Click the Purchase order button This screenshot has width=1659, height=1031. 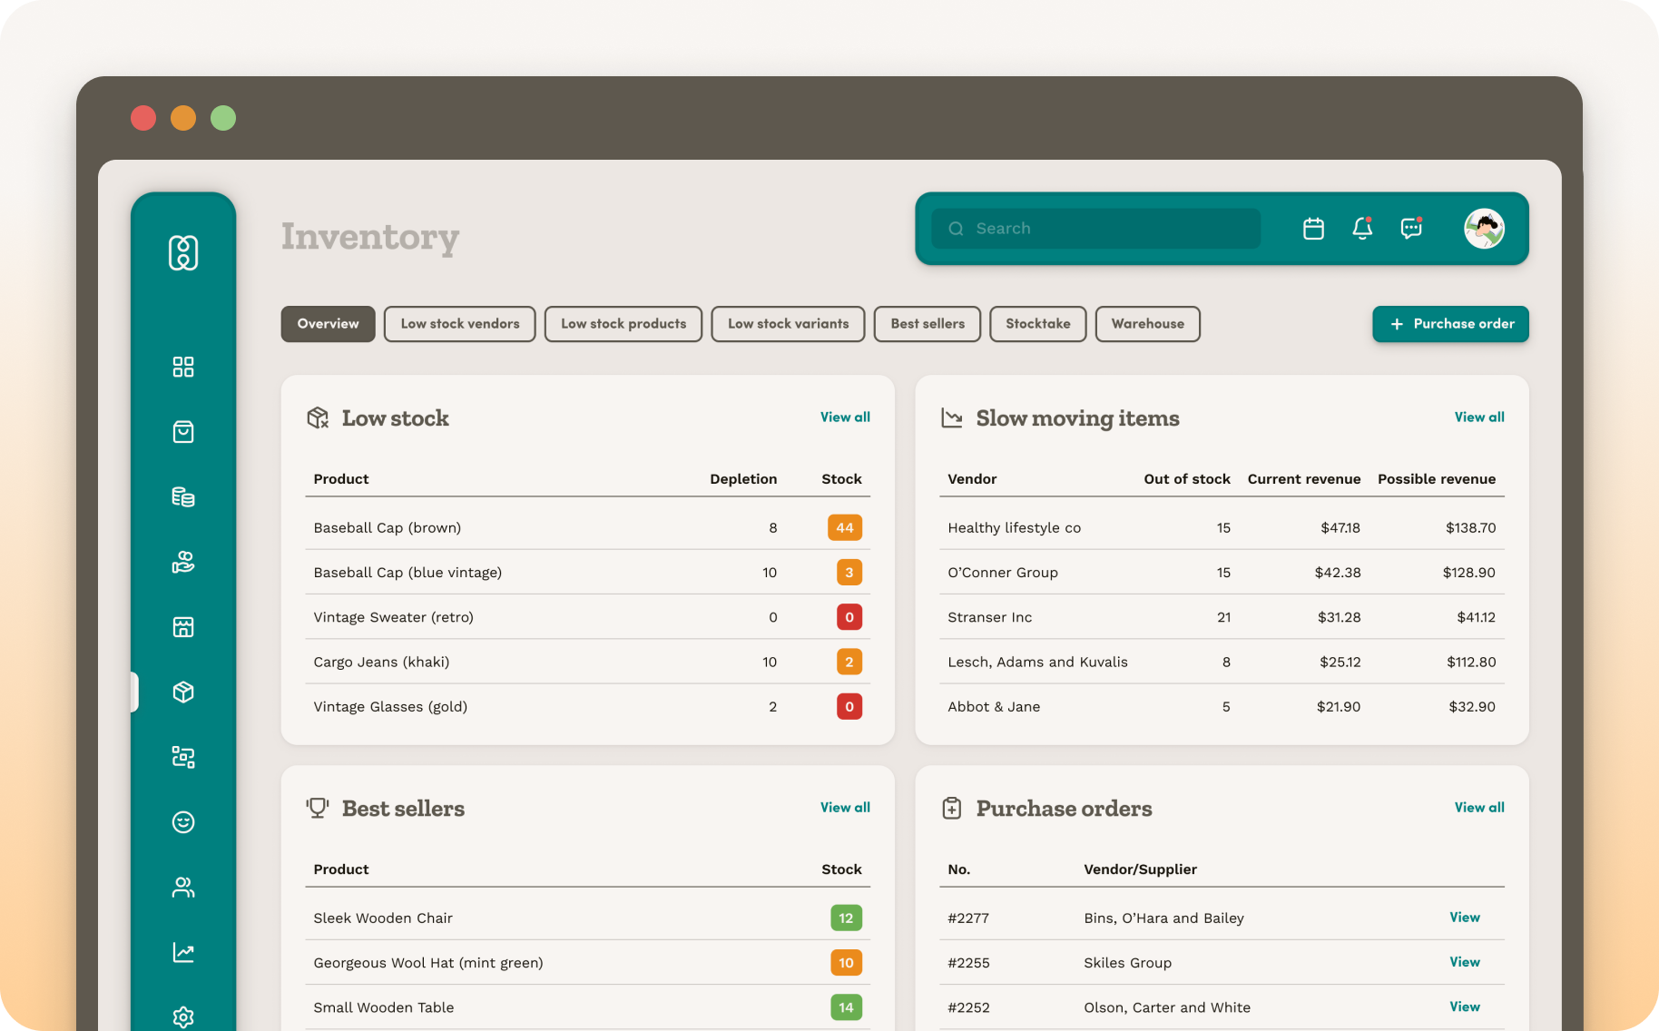coord(1450,324)
